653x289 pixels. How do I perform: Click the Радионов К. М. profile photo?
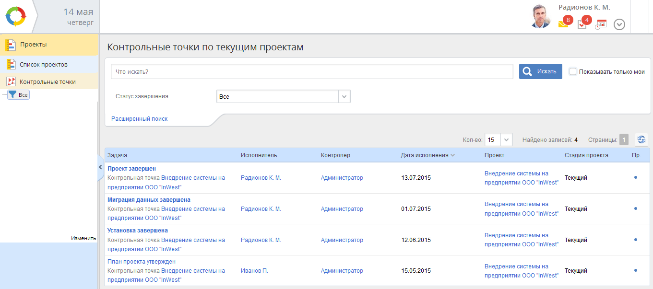pyautogui.click(x=541, y=17)
